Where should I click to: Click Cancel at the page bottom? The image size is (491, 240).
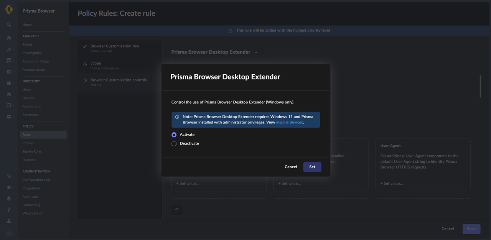[448, 229]
